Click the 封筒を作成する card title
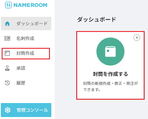Viewport: 148px width, 119px height. coord(110,74)
